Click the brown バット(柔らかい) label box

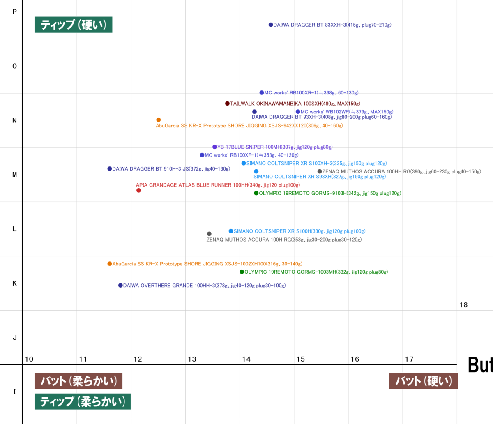(x=78, y=381)
